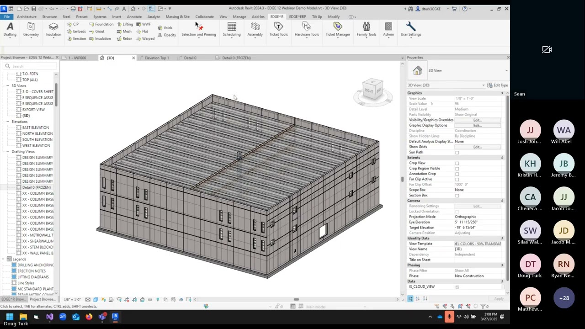
Task: Click Edit for Visibility/Graphics Overrides
Action: [x=478, y=120]
